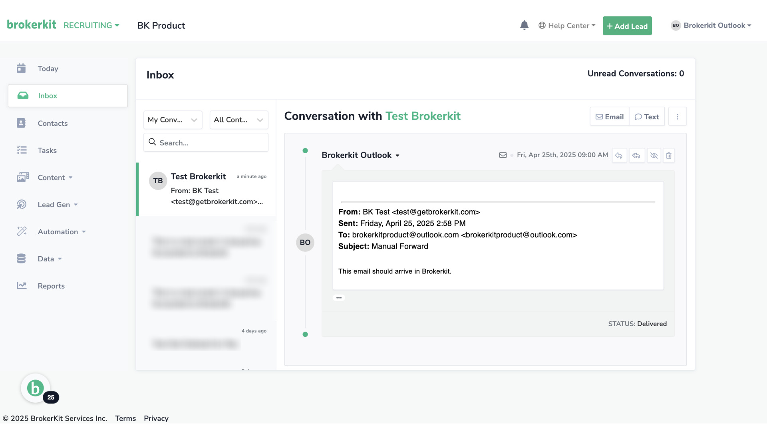The width and height of the screenshot is (767, 431).
Task: Click the STATUS: Delivered label
Action: pyautogui.click(x=638, y=324)
